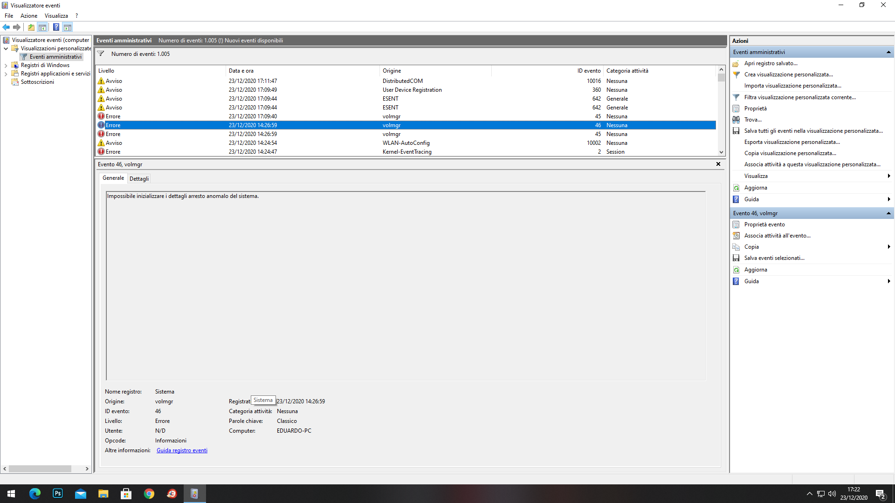The width and height of the screenshot is (895, 503).
Task: Click the left tree horizontal scrollbar
Action: point(40,469)
